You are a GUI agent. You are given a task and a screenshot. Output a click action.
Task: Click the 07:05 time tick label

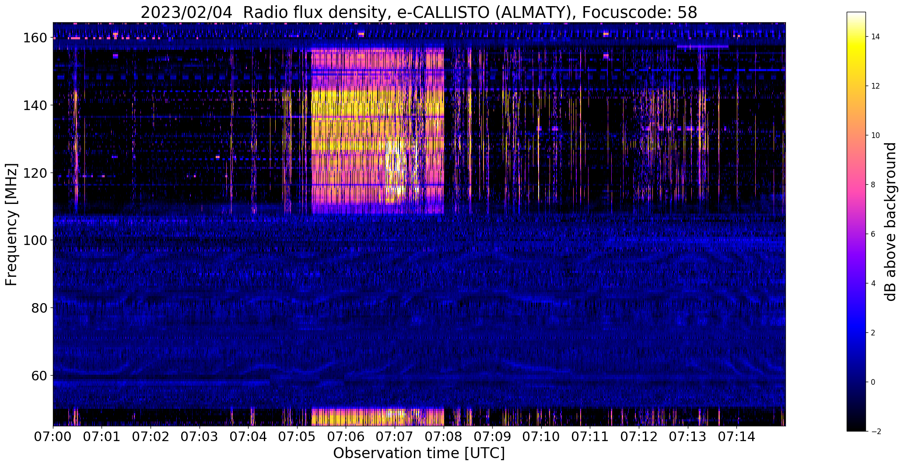[x=297, y=436]
